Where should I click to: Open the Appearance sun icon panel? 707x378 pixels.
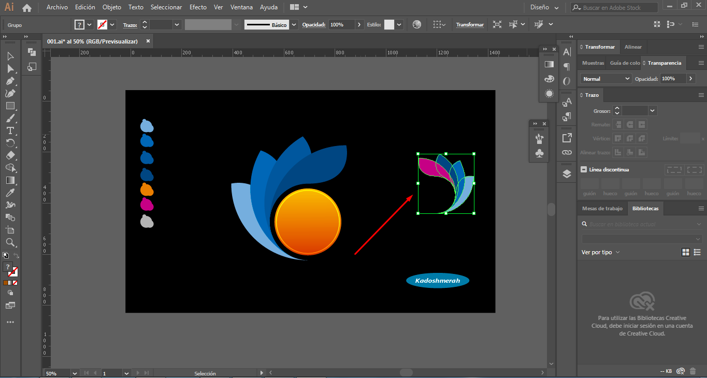(549, 94)
